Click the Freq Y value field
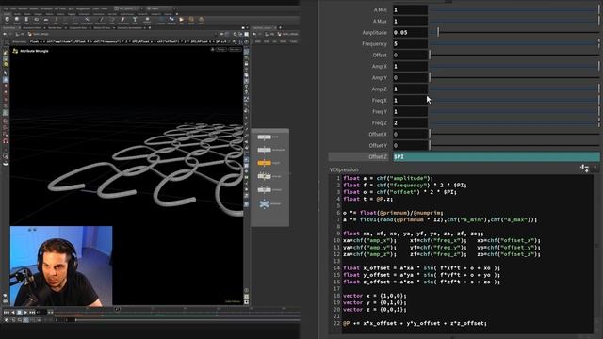603x339 pixels. coord(410,111)
